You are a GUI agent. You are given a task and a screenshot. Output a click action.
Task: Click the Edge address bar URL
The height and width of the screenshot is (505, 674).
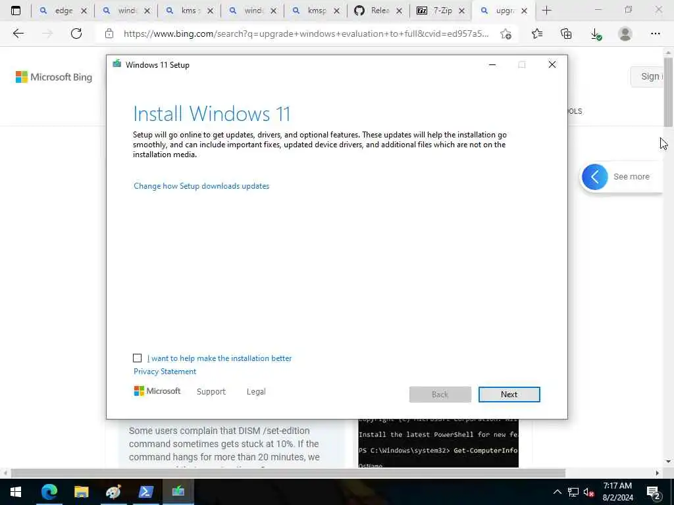click(306, 34)
